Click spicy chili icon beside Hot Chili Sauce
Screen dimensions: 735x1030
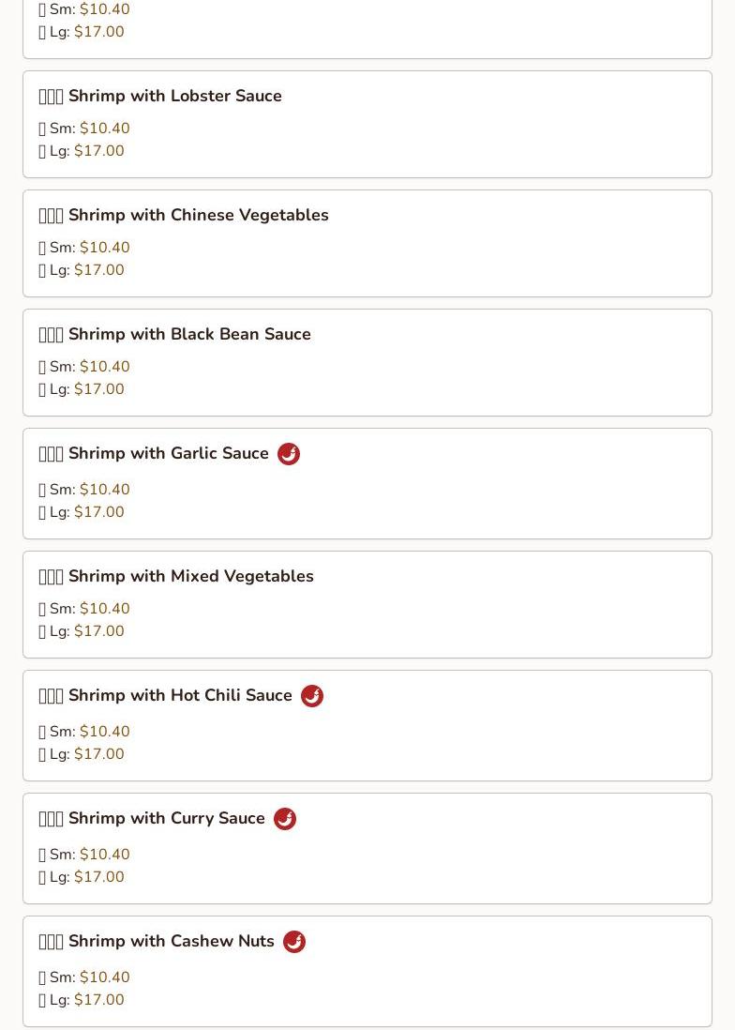pyautogui.click(x=311, y=696)
